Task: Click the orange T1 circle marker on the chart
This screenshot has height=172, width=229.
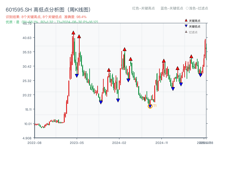Action: (150, 106)
